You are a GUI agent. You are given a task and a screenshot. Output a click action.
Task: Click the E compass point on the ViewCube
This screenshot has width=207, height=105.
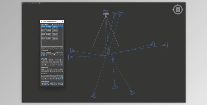click(x=183, y=10)
